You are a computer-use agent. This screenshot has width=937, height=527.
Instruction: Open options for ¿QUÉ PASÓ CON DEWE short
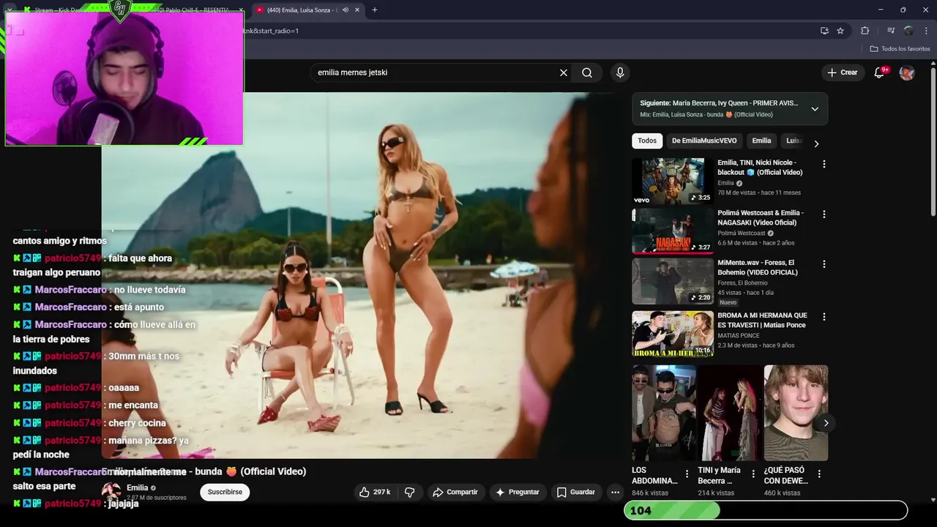pyautogui.click(x=819, y=474)
